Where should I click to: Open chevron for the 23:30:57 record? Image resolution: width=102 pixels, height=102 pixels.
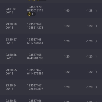(96, 41)
